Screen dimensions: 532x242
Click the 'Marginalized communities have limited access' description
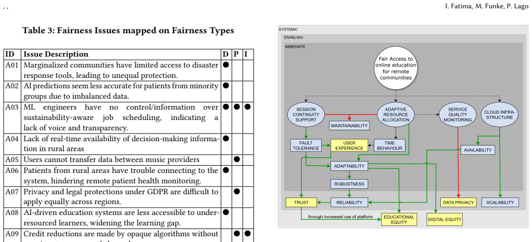[121, 70]
